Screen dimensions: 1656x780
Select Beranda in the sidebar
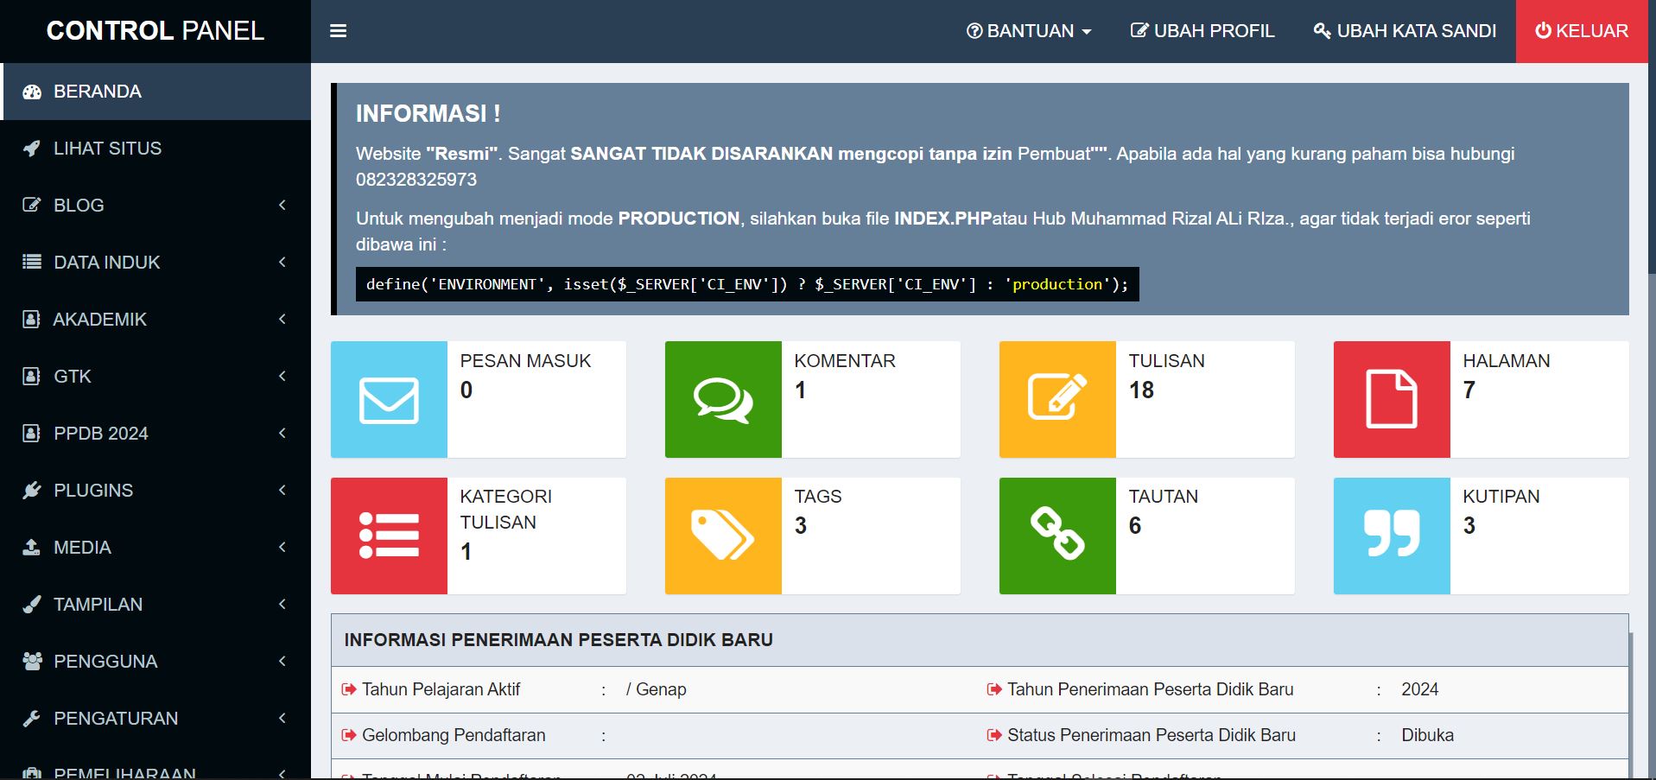click(155, 92)
